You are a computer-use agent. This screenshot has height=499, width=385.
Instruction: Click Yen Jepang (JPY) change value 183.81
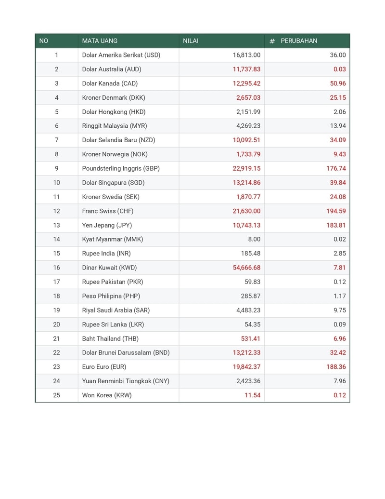tap(335, 225)
